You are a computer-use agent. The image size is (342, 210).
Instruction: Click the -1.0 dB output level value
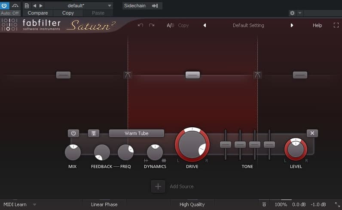point(318,204)
